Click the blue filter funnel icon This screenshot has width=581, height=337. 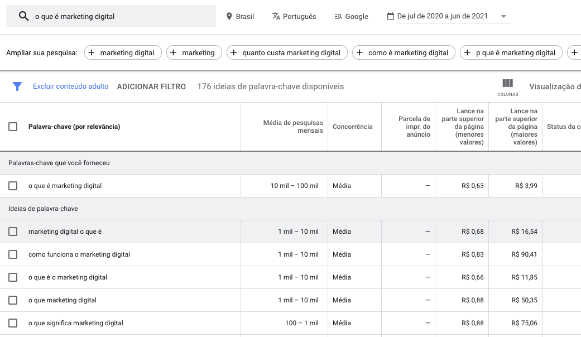click(x=17, y=86)
